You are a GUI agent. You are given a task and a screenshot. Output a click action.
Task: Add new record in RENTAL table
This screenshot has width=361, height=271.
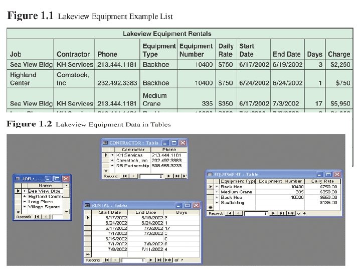(168, 260)
